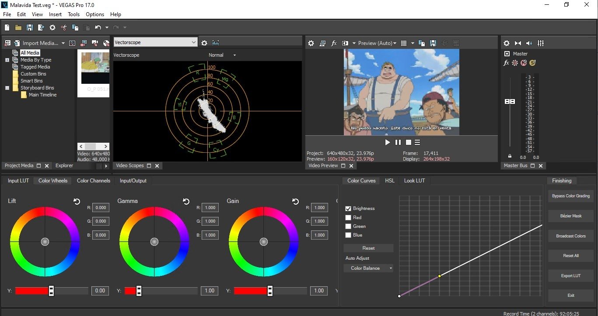Enable the Blue curve checkbox
Screen dimensions: 598x316
(348, 235)
